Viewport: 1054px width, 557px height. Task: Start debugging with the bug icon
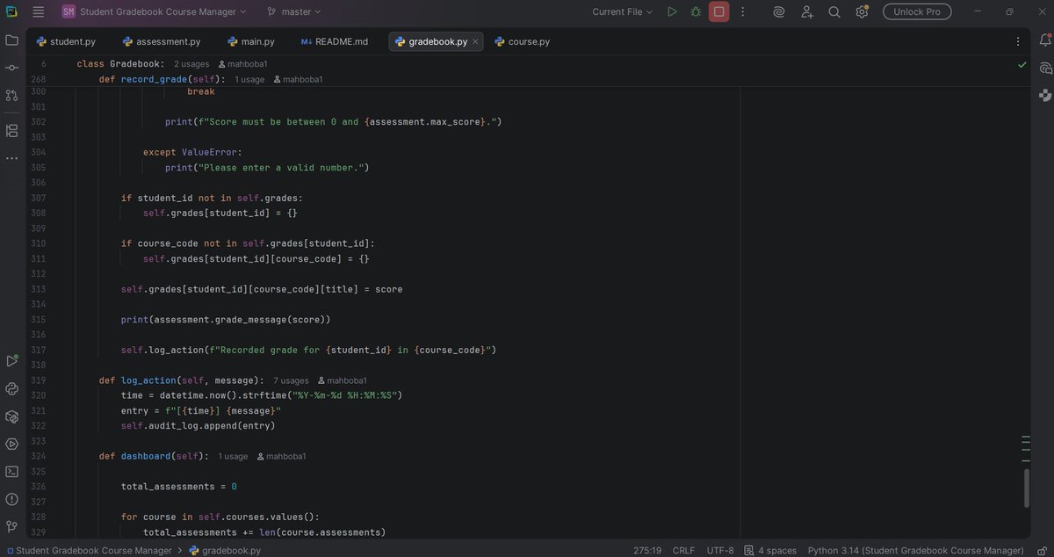[x=696, y=11]
